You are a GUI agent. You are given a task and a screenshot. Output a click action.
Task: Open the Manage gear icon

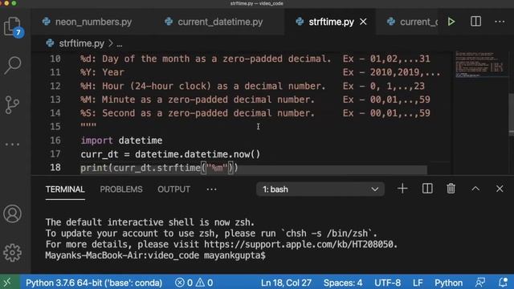[13, 253]
